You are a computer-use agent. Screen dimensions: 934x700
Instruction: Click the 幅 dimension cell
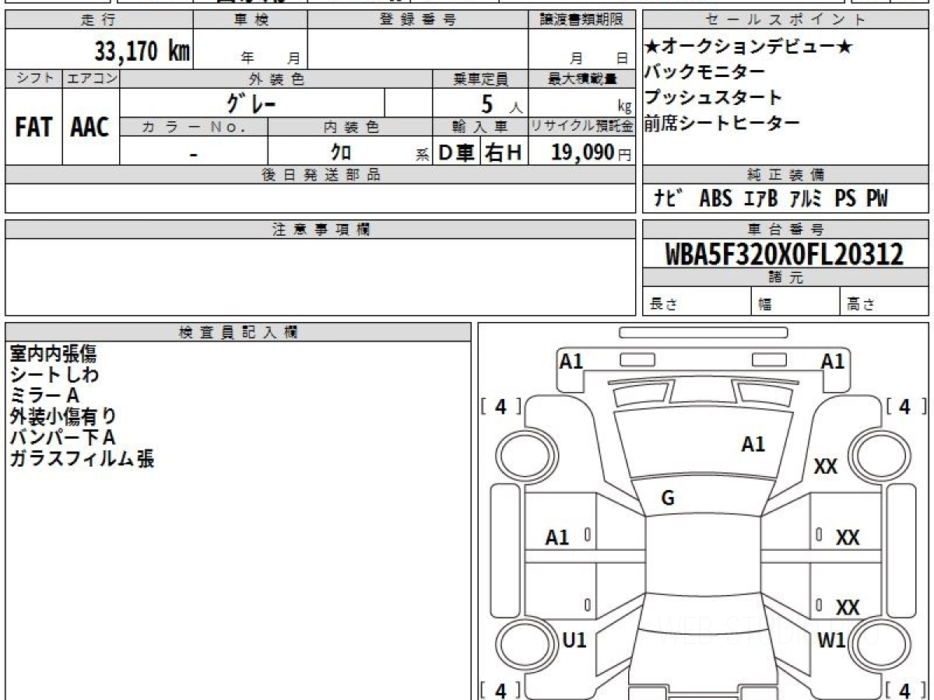coord(795,302)
